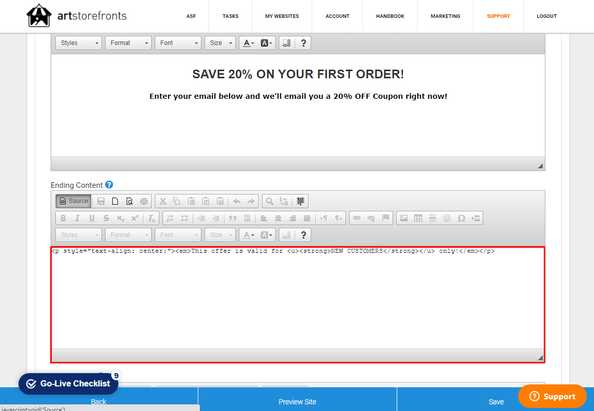
Task: Toggle Show Blocks in top editor
Action: pos(287,43)
